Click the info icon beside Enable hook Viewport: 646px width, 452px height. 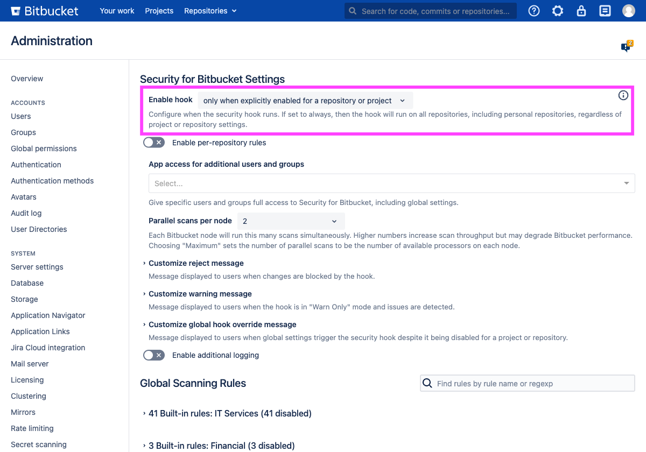point(623,95)
